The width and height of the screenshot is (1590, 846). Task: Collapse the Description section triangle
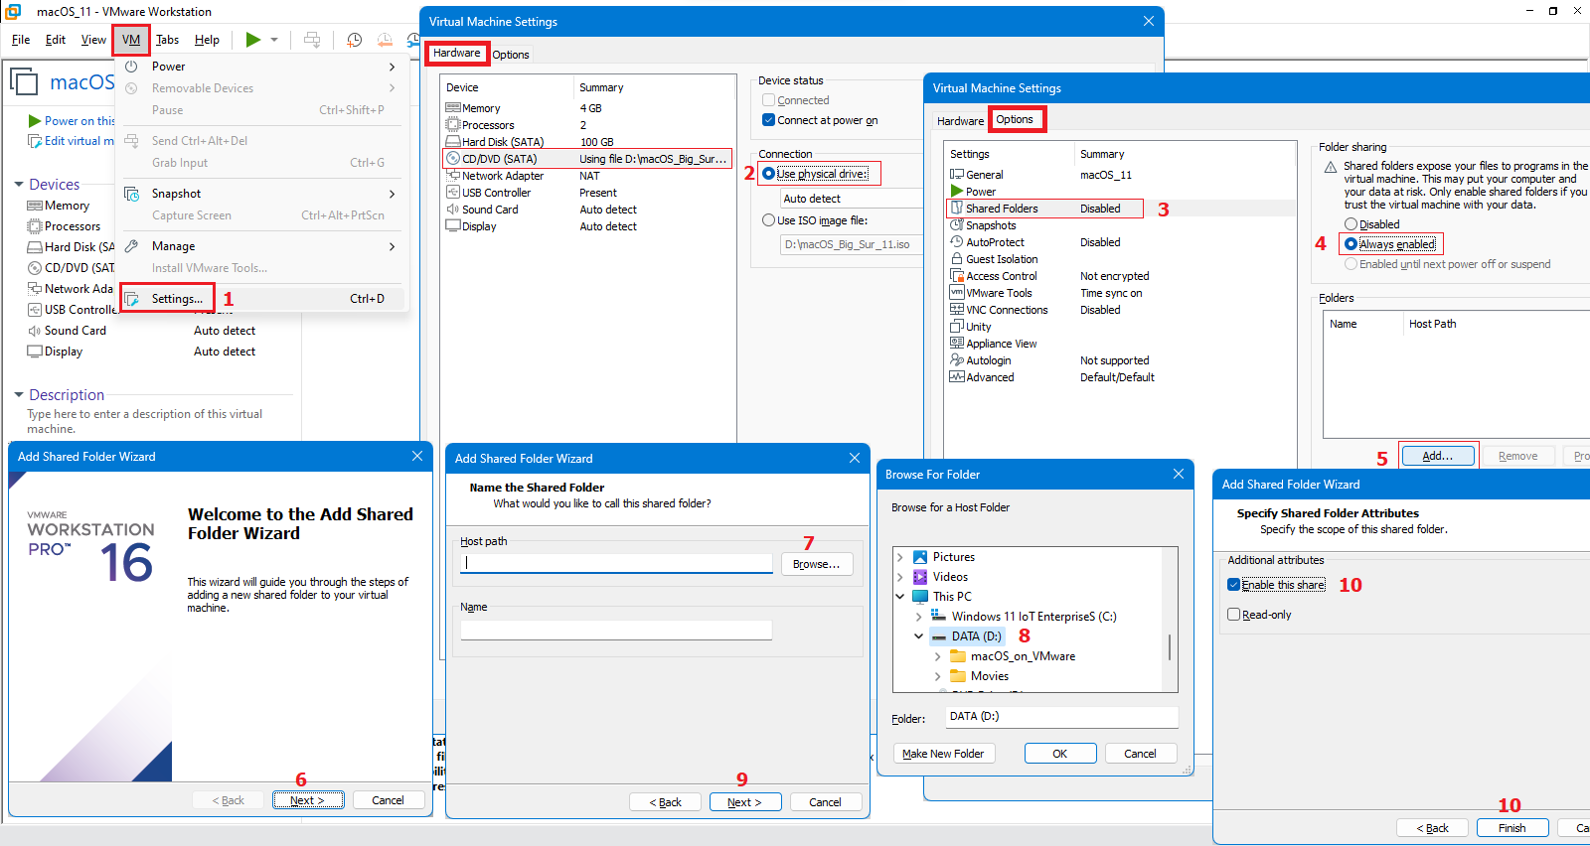(x=19, y=395)
